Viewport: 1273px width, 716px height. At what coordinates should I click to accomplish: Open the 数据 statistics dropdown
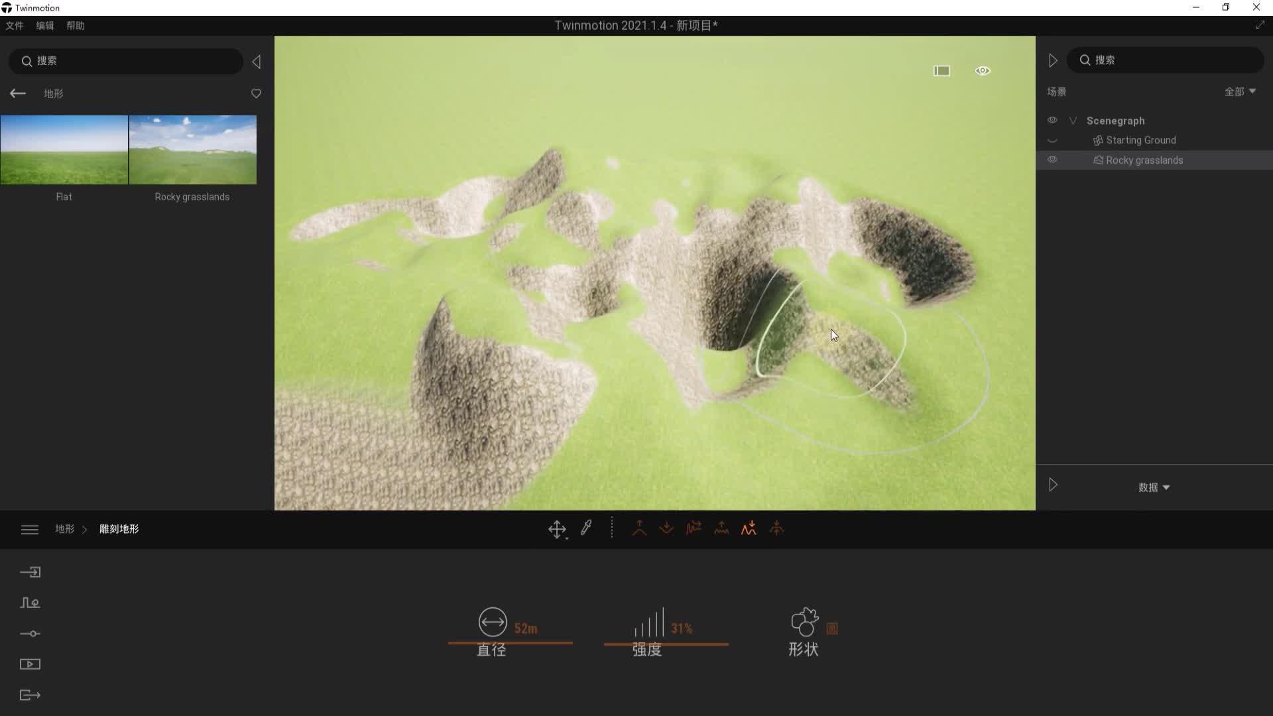tap(1154, 487)
